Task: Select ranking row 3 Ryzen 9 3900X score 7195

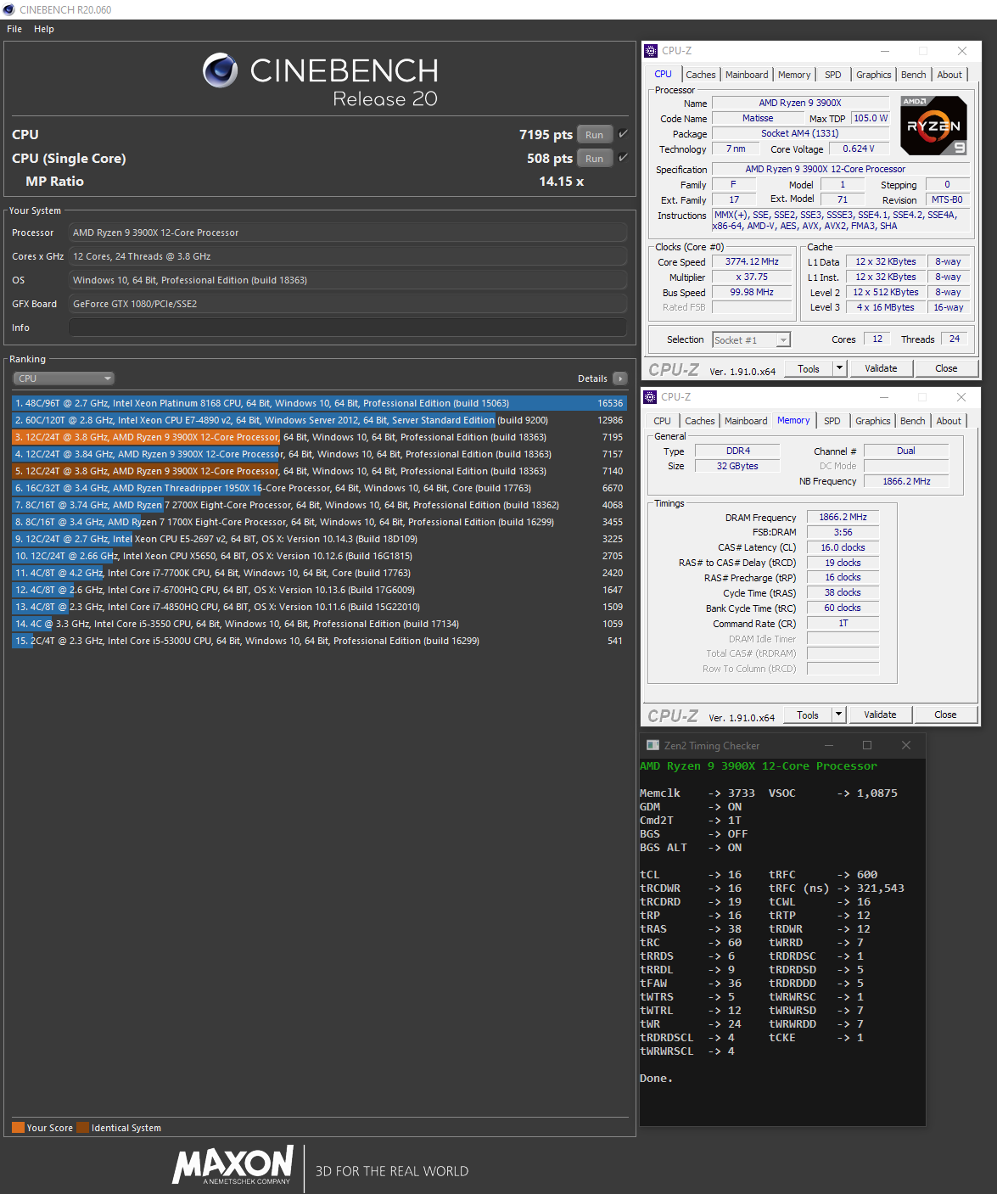Action: [x=319, y=437]
